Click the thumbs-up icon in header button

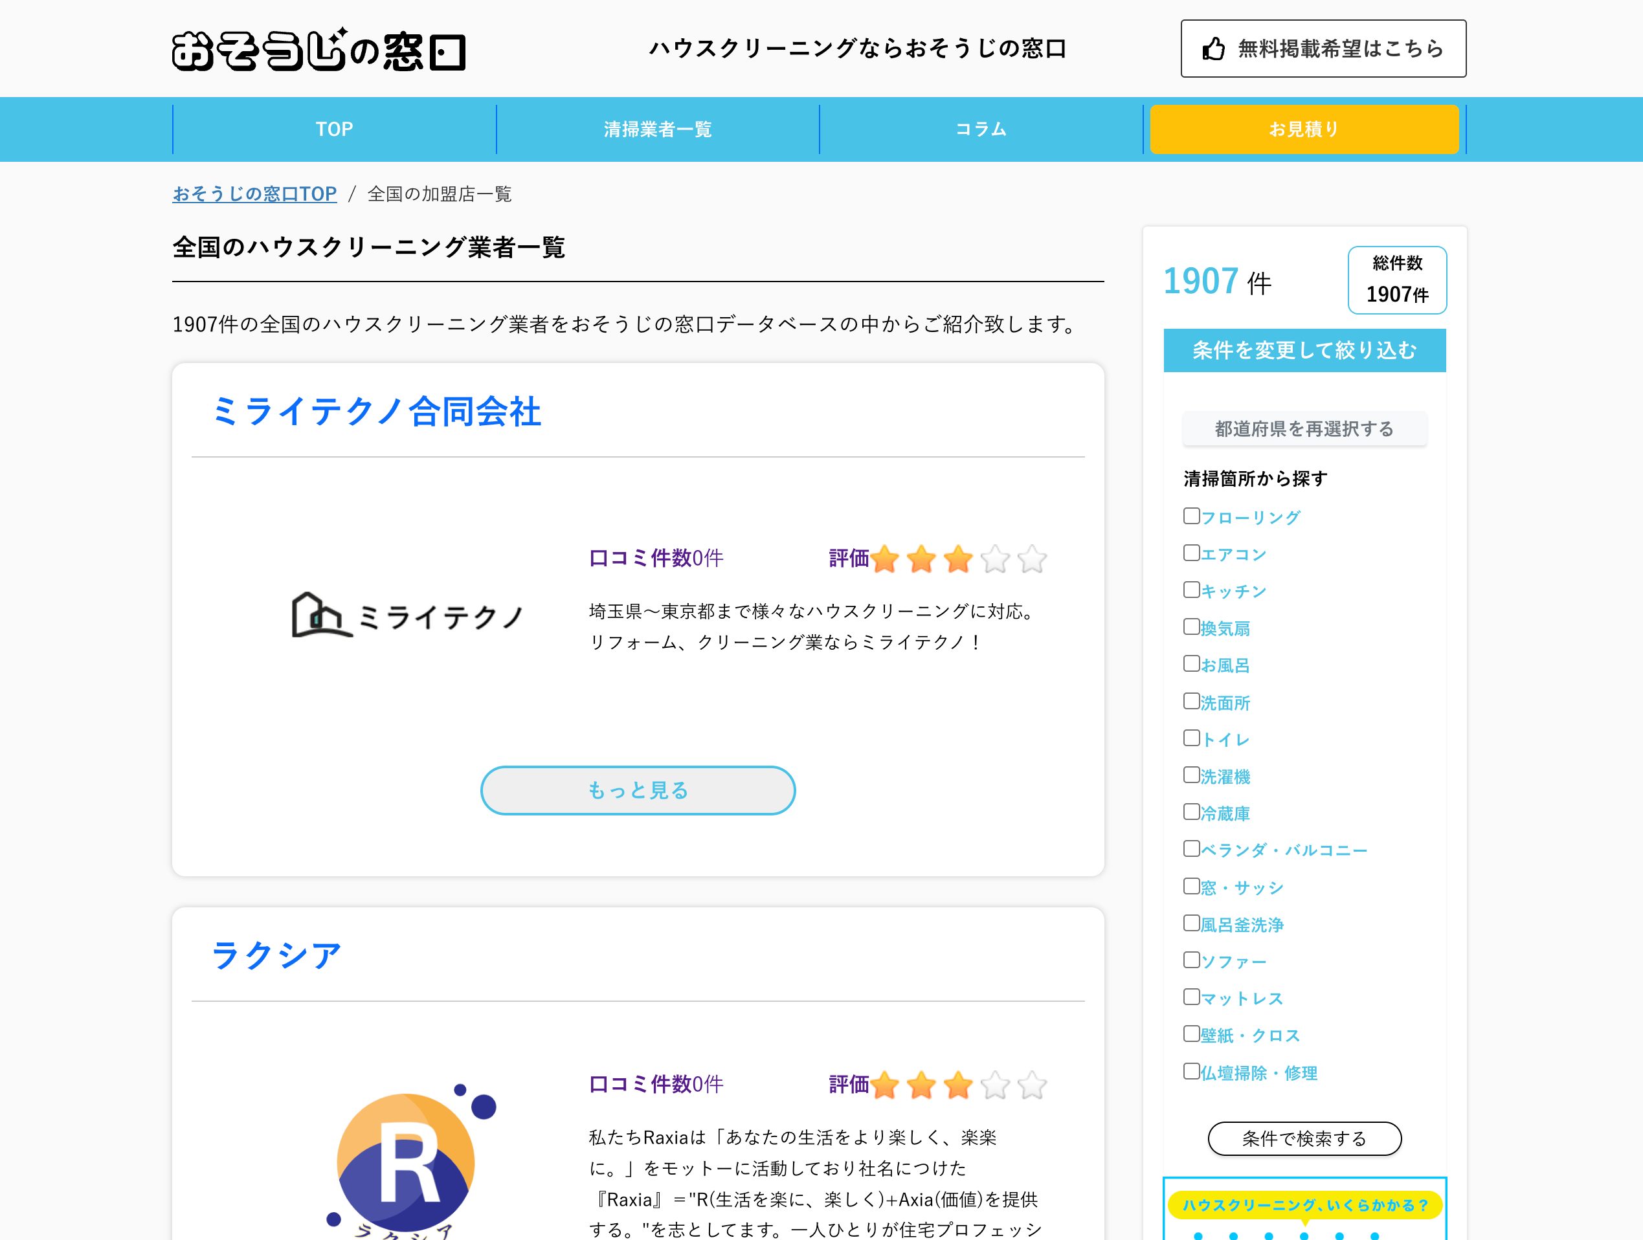click(x=1213, y=49)
